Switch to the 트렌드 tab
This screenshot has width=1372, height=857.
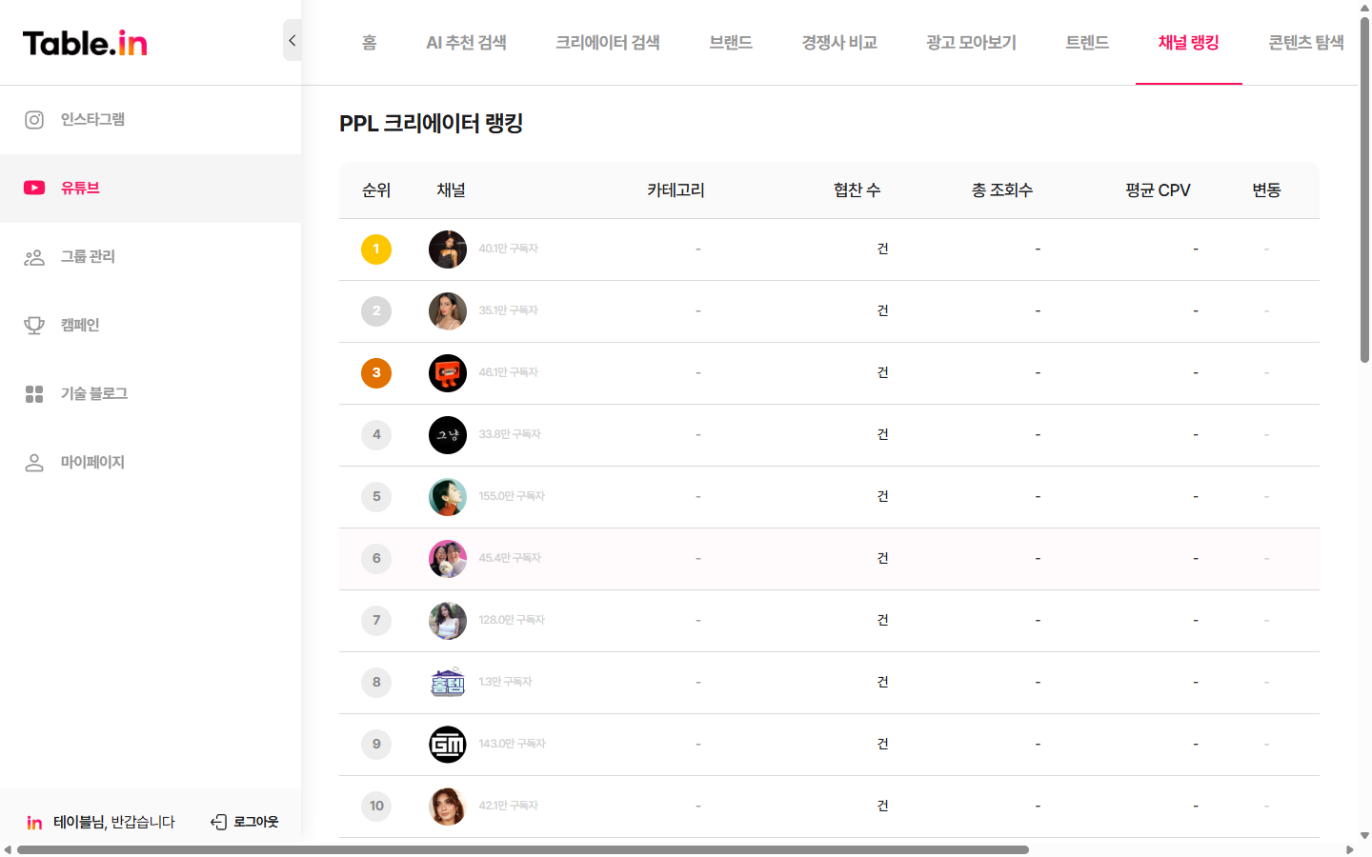click(x=1086, y=42)
